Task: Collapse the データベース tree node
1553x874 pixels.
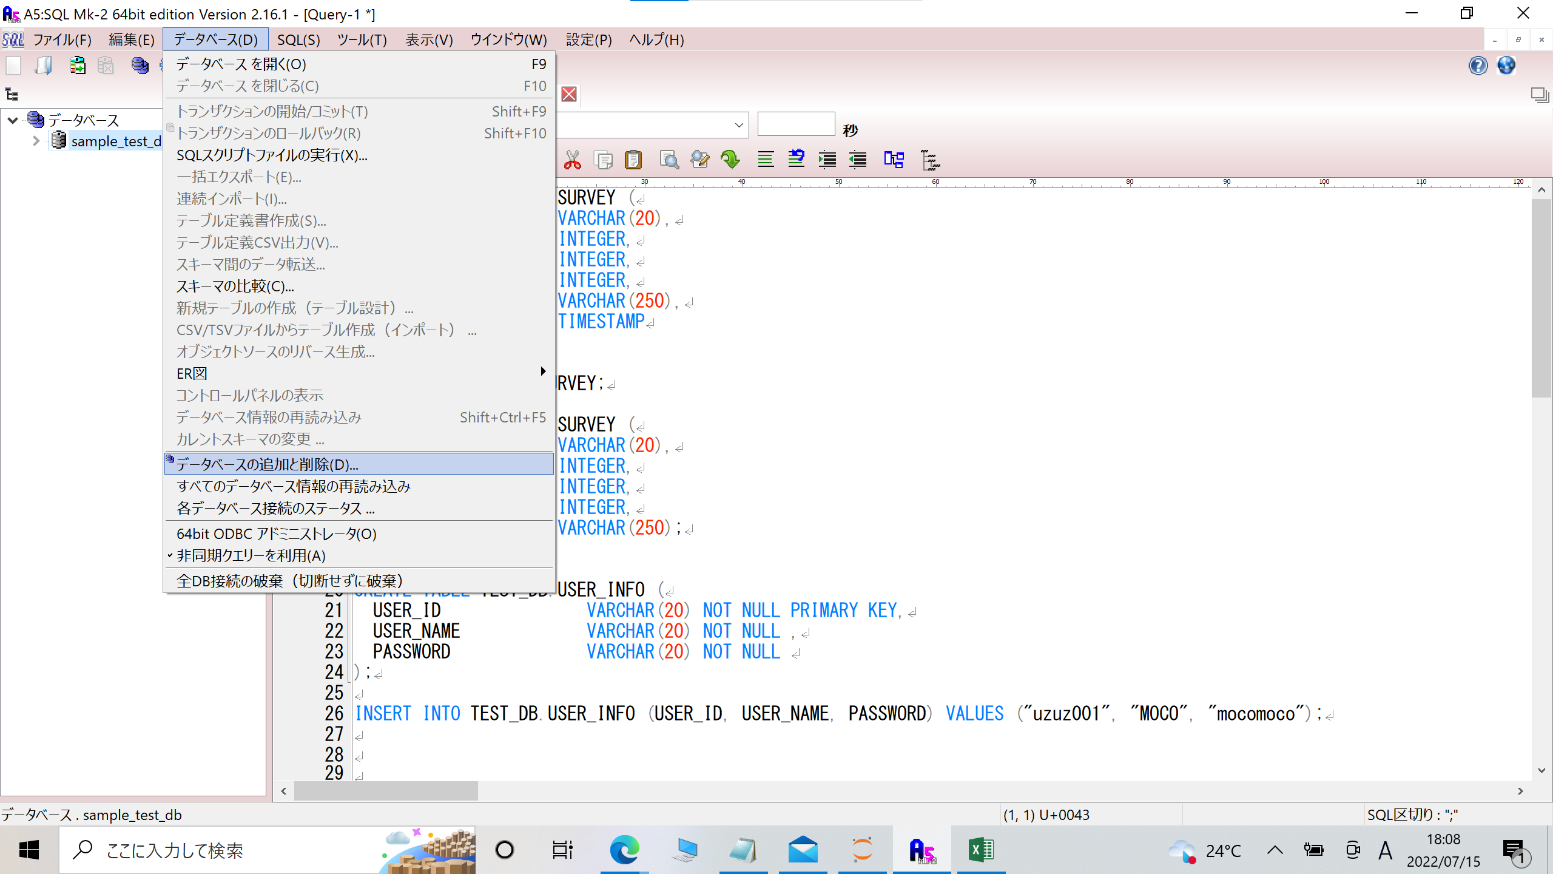Action: pyautogui.click(x=13, y=119)
